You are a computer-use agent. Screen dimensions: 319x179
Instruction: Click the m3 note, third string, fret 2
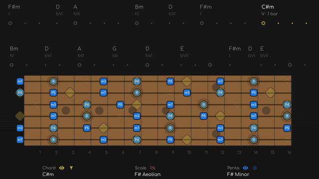(53, 105)
